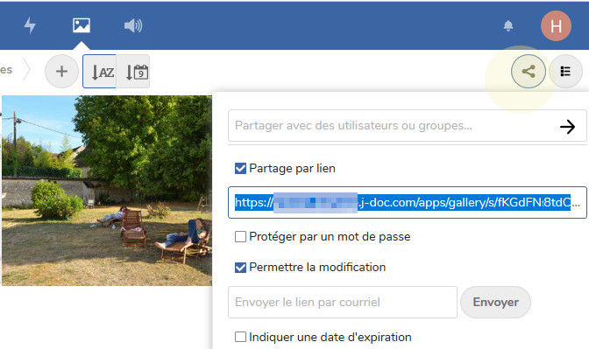Sort gallery alphabetically with AZ button

[100, 71]
